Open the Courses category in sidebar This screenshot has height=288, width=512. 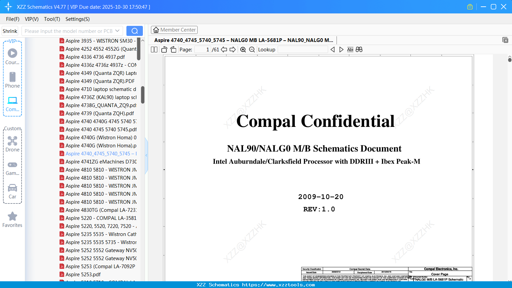[x=12, y=56]
